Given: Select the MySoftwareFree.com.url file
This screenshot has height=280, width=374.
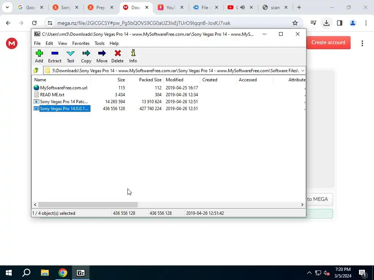Looking at the screenshot, I should (x=64, y=88).
